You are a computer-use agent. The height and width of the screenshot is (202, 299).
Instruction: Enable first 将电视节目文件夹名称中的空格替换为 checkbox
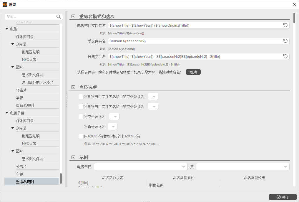(x=81, y=97)
